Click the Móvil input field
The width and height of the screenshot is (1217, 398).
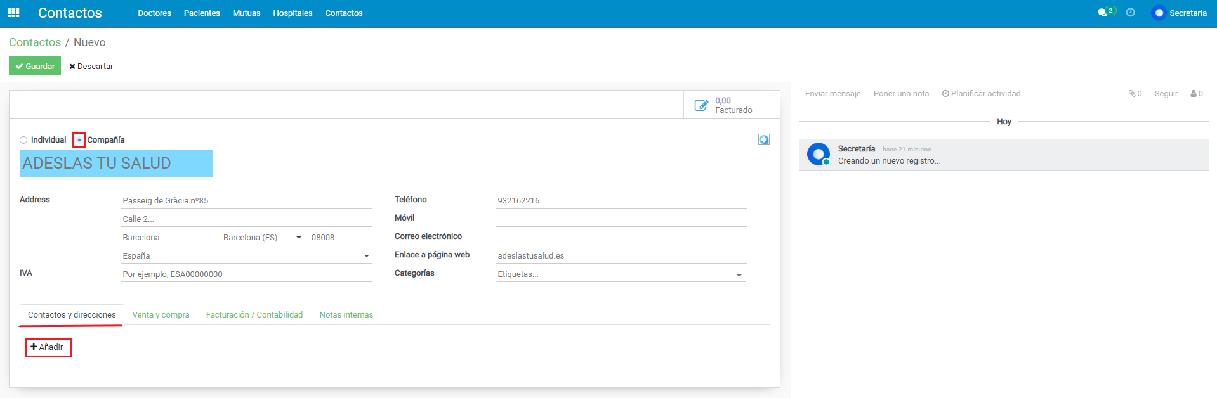pyautogui.click(x=621, y=219)
